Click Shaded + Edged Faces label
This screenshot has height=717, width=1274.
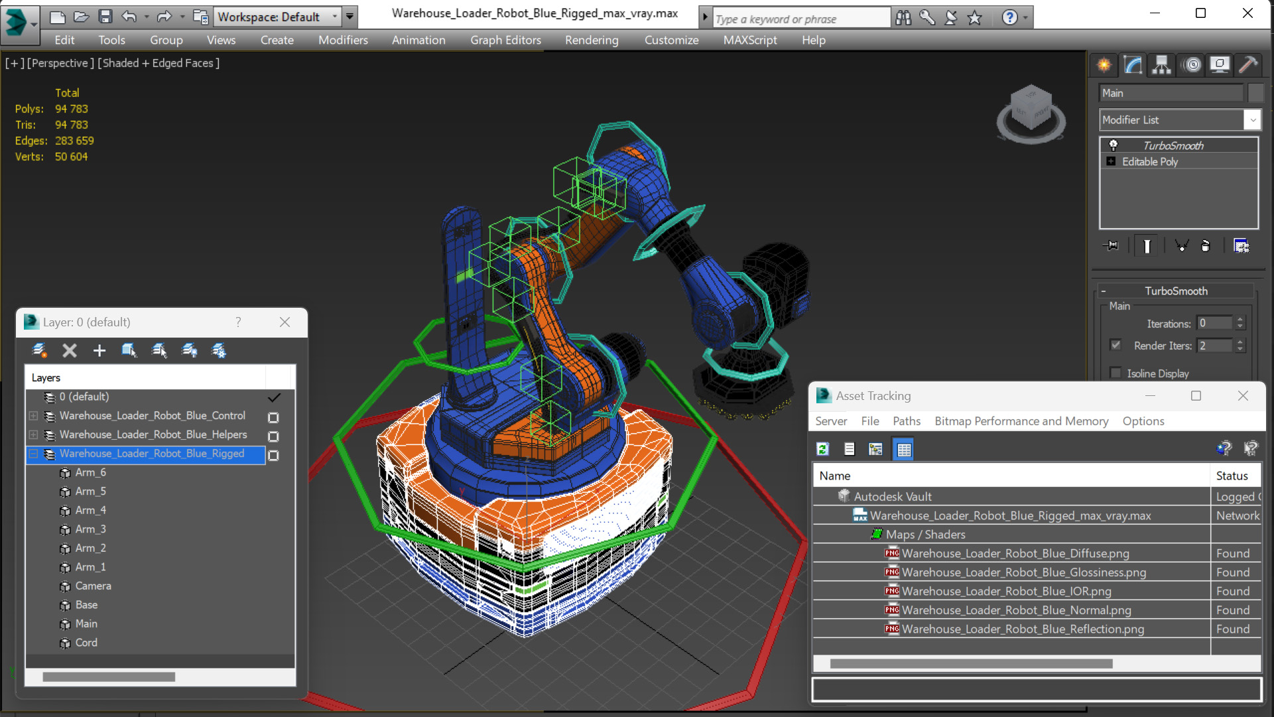coord(159,63)
